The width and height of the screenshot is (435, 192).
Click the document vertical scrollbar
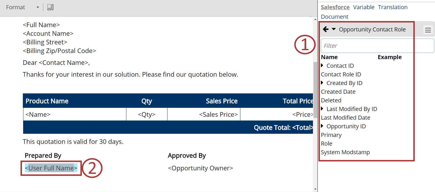click(x=315, y=78)
